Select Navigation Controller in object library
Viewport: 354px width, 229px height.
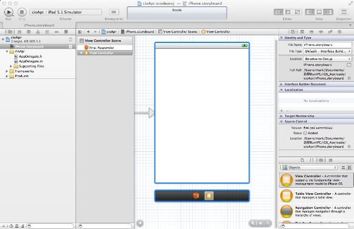click(316, 211)
